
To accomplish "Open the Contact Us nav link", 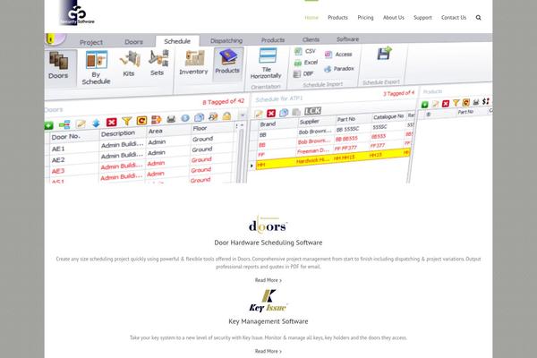I will click(454, 18).
